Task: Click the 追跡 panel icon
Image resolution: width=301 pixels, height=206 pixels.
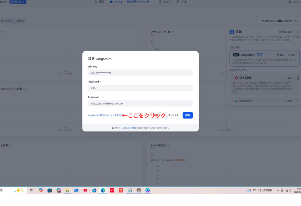Action: coord(231,31)
